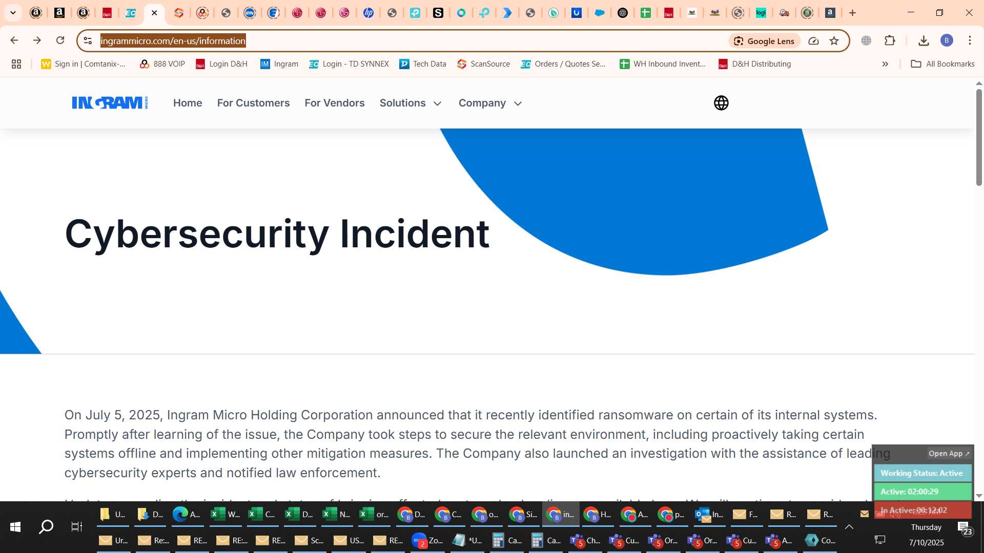
Task: Click the Open App button in tracker widget
Action: pos(949,454)
